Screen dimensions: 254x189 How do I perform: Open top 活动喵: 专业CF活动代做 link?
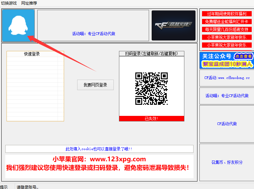(x=93, y=34)
